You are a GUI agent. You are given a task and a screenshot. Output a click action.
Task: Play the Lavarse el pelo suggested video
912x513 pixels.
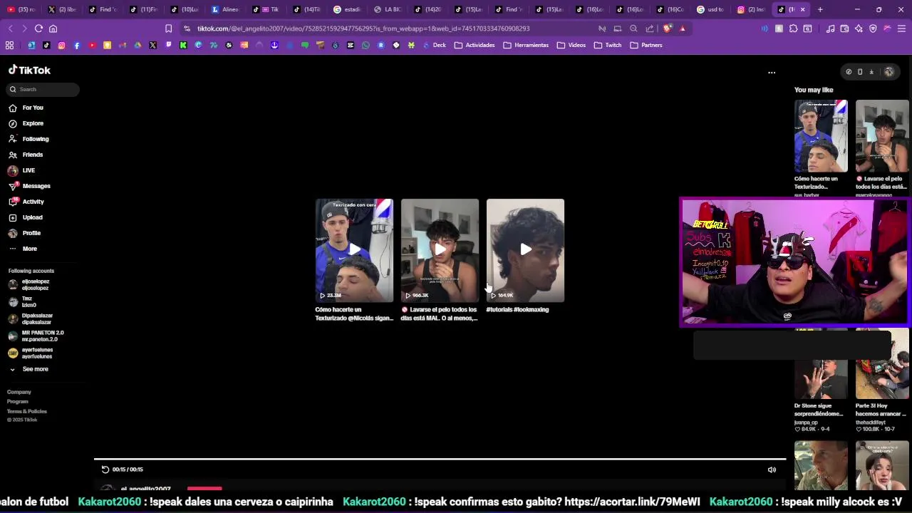440,250
